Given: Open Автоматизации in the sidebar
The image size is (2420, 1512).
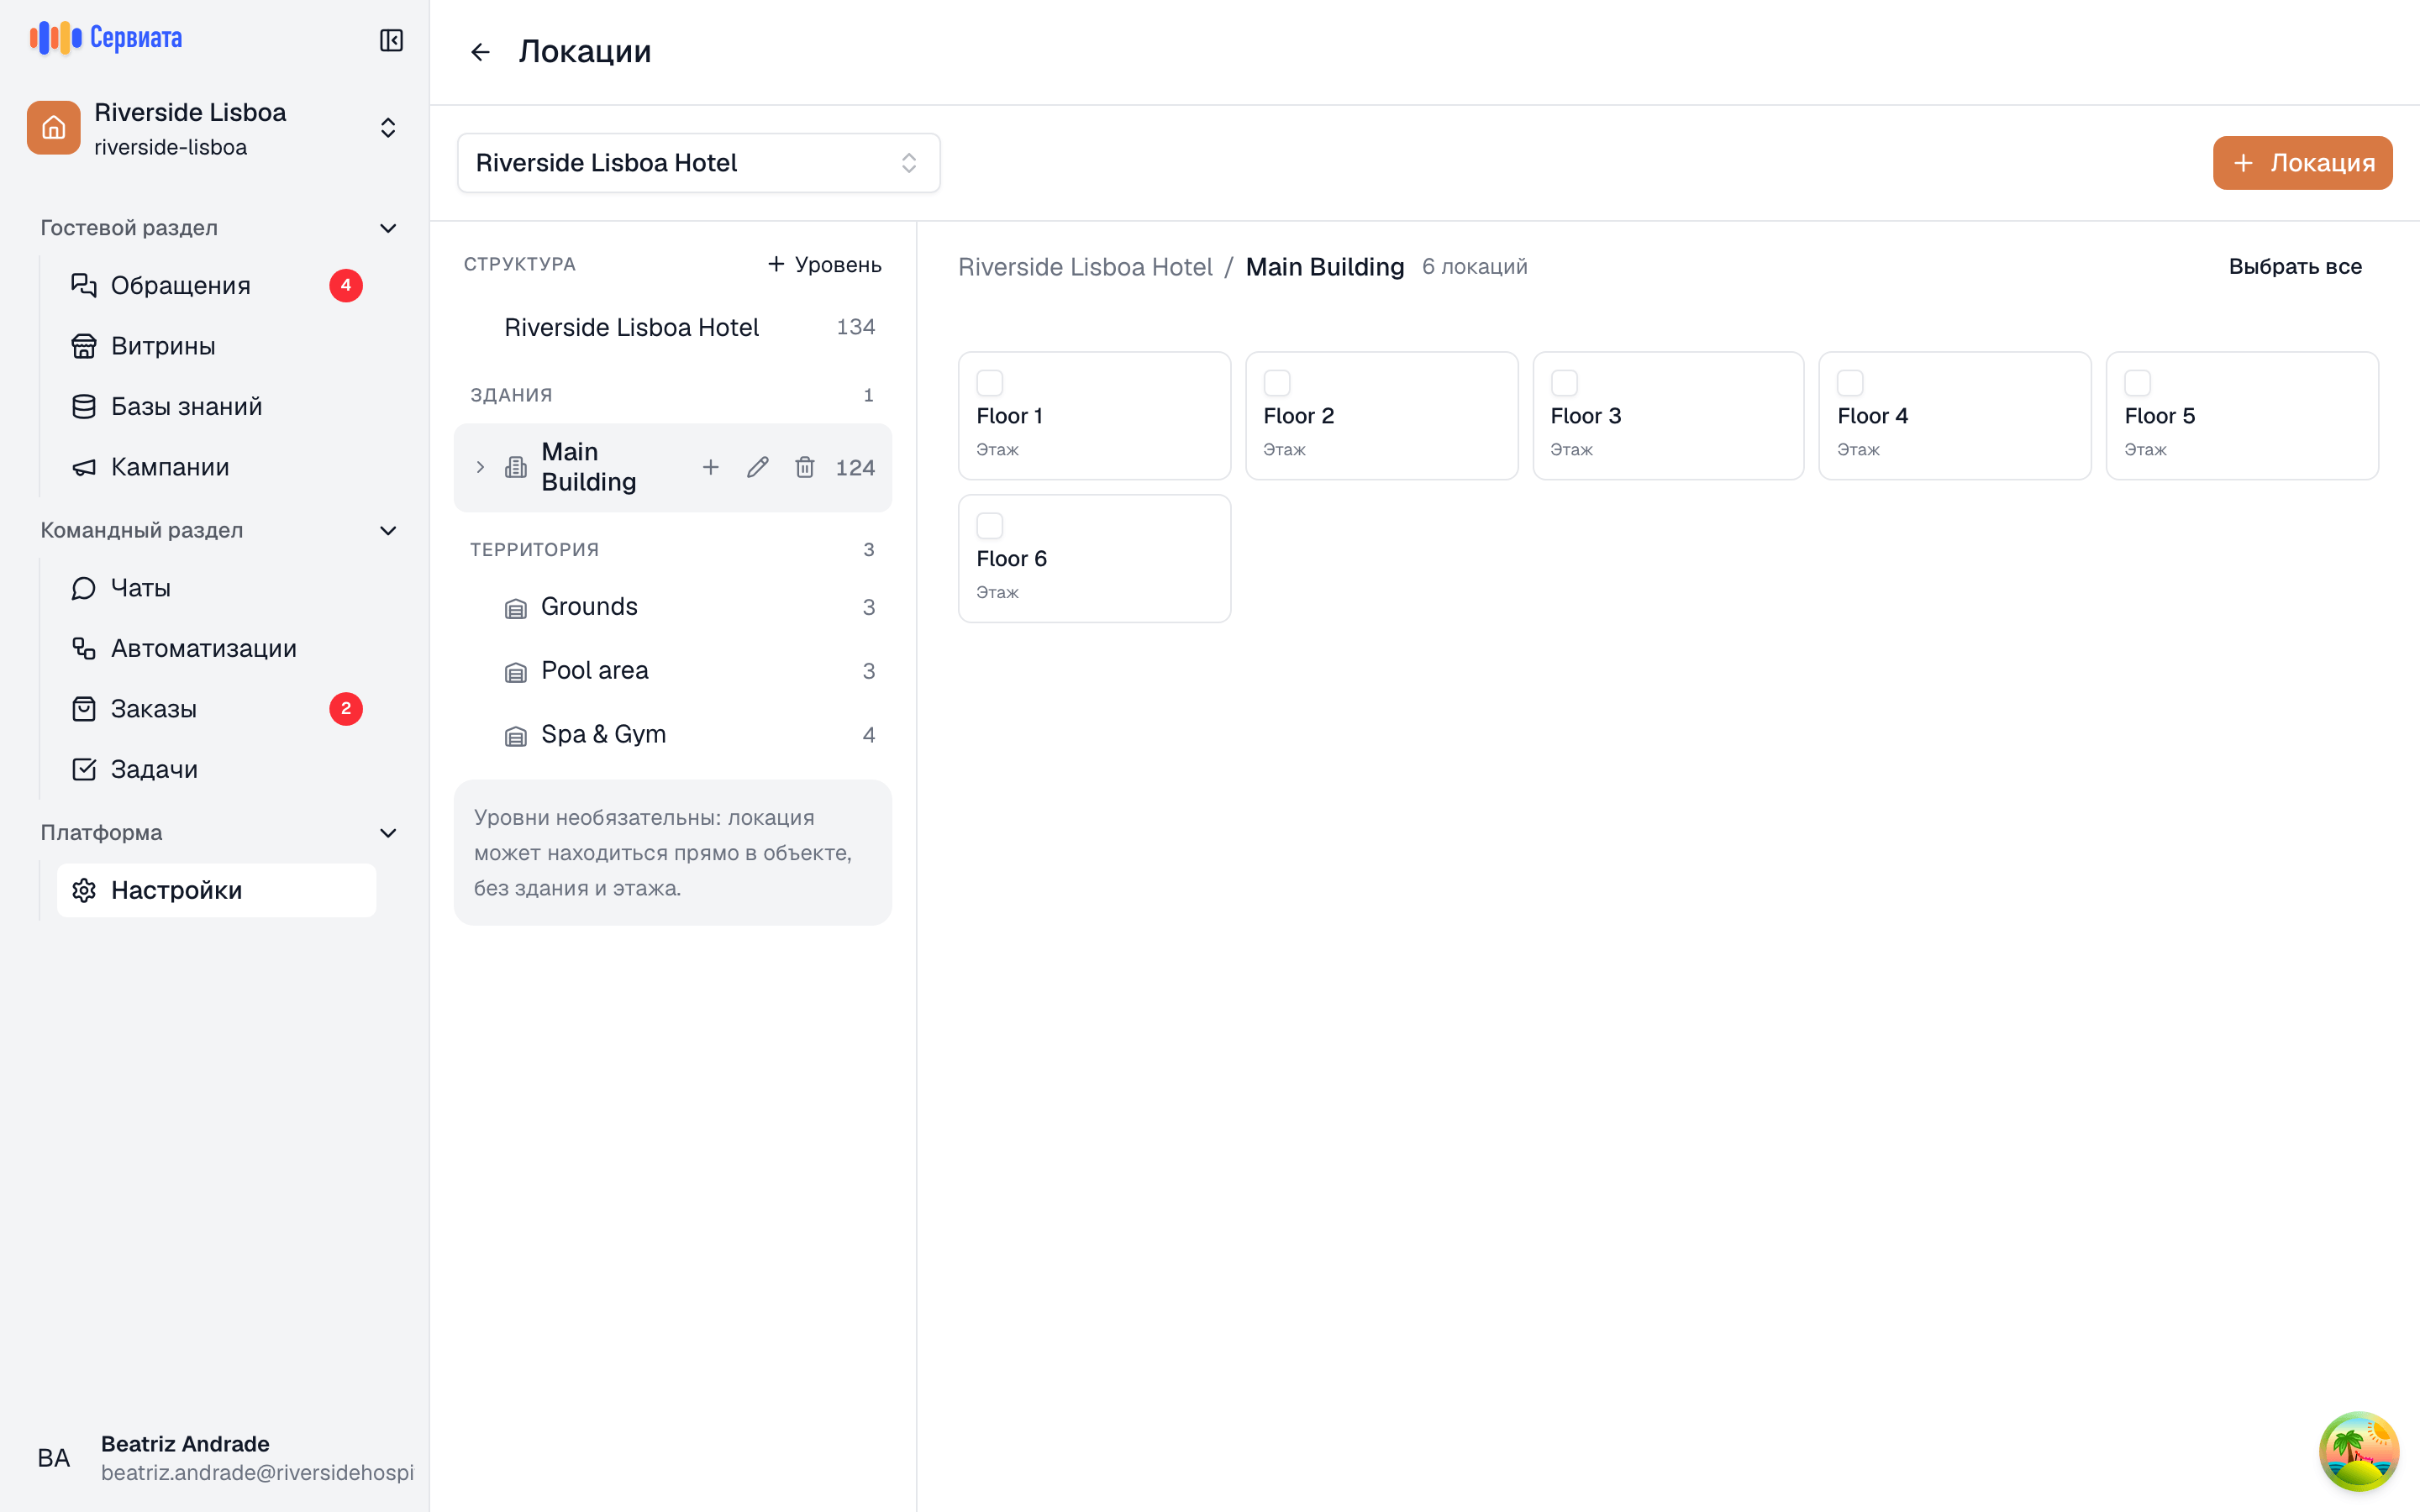Looking at the screenshot, I should point(217,649).
